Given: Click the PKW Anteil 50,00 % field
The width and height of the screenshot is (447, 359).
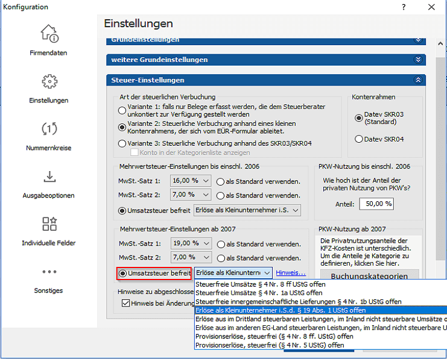Looking at the screenshot, I should click(376, 204).
